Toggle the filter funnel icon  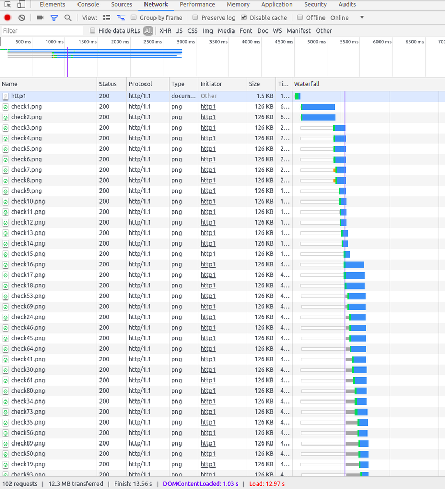(54, 18)
